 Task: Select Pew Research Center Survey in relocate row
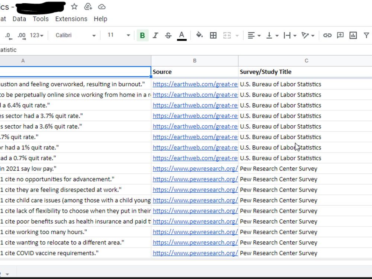305,243
